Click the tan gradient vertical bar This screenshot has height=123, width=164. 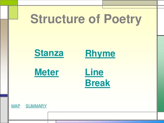point(4,56)
